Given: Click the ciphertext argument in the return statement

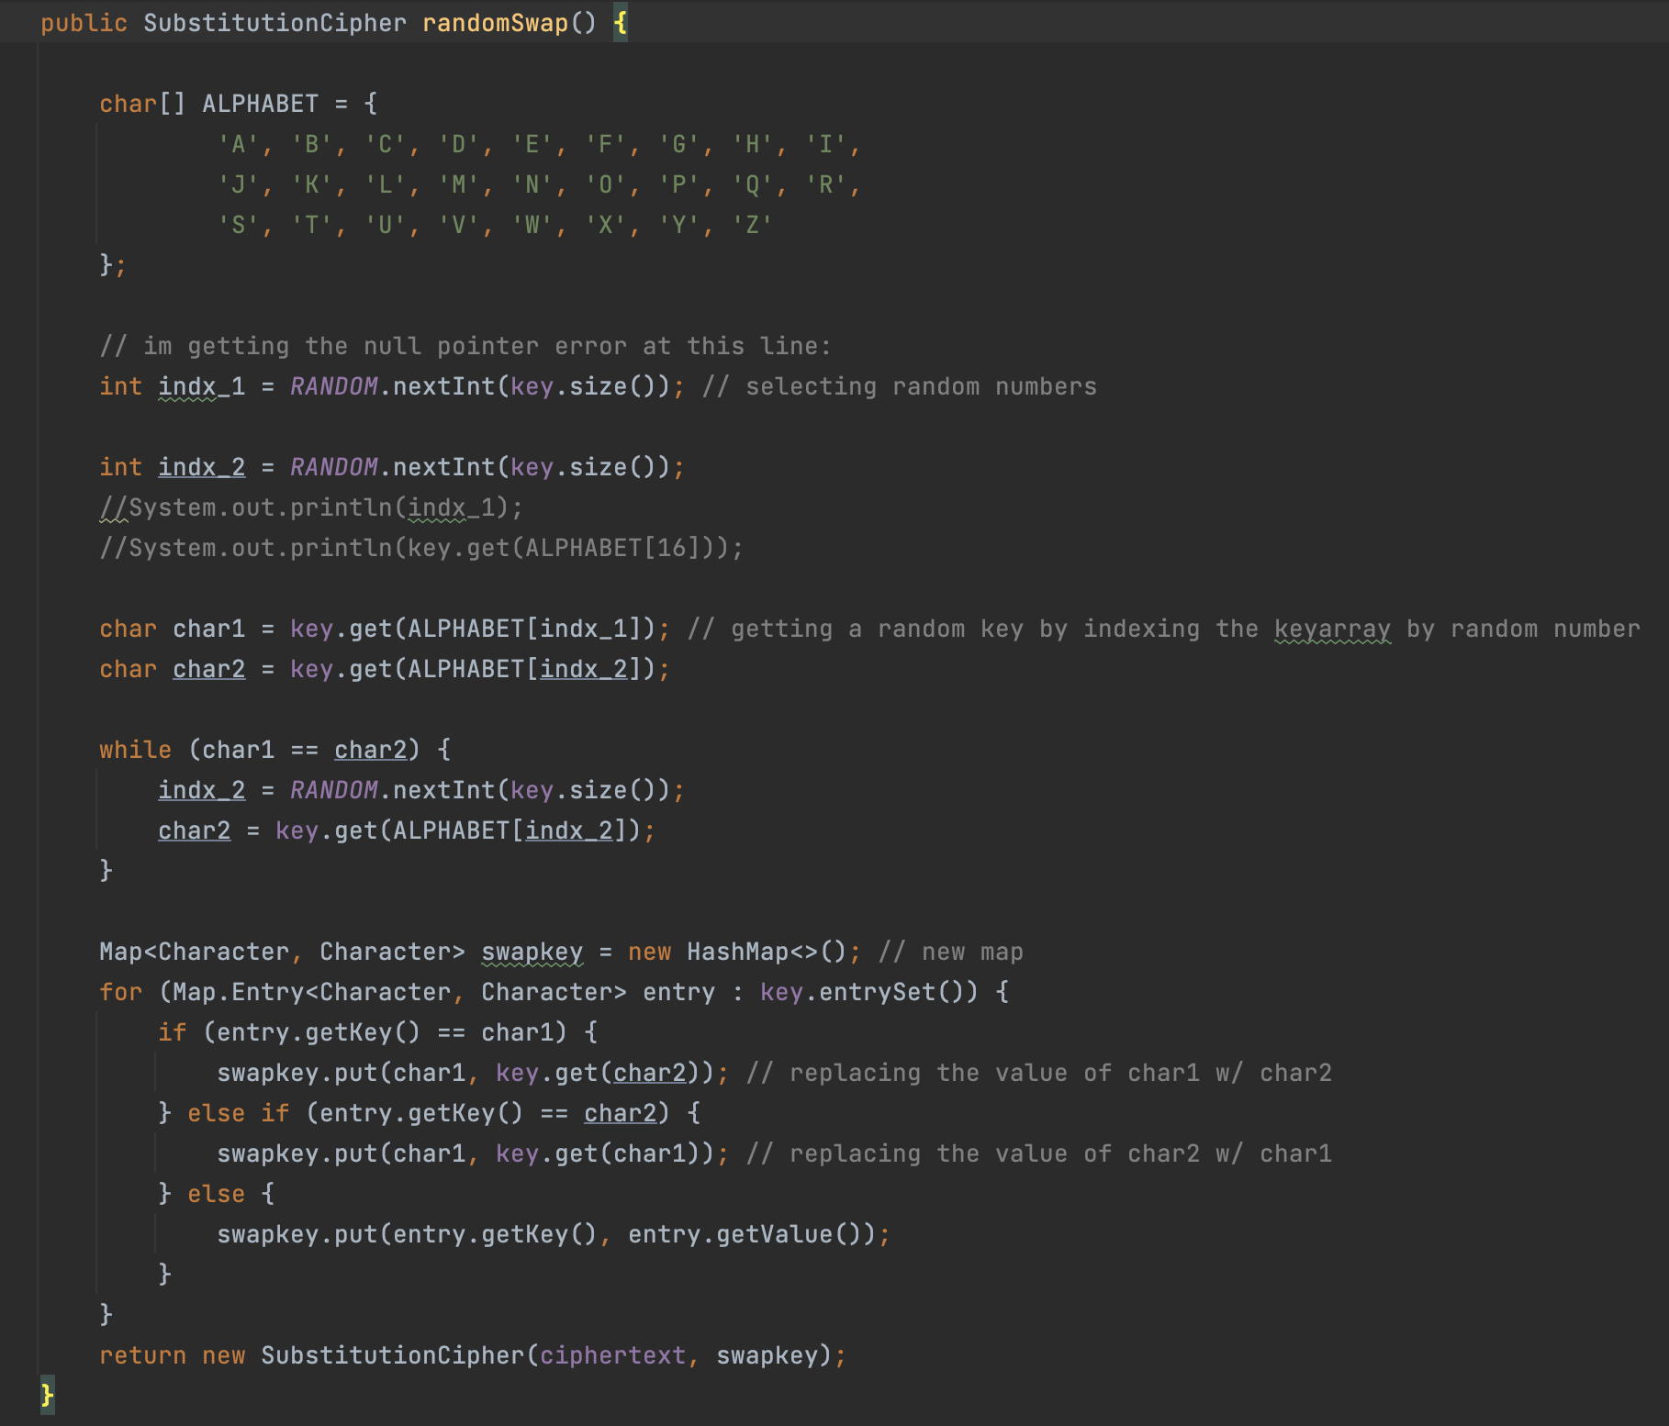Looking at the screenshot, I should (x=612, y=1355).
